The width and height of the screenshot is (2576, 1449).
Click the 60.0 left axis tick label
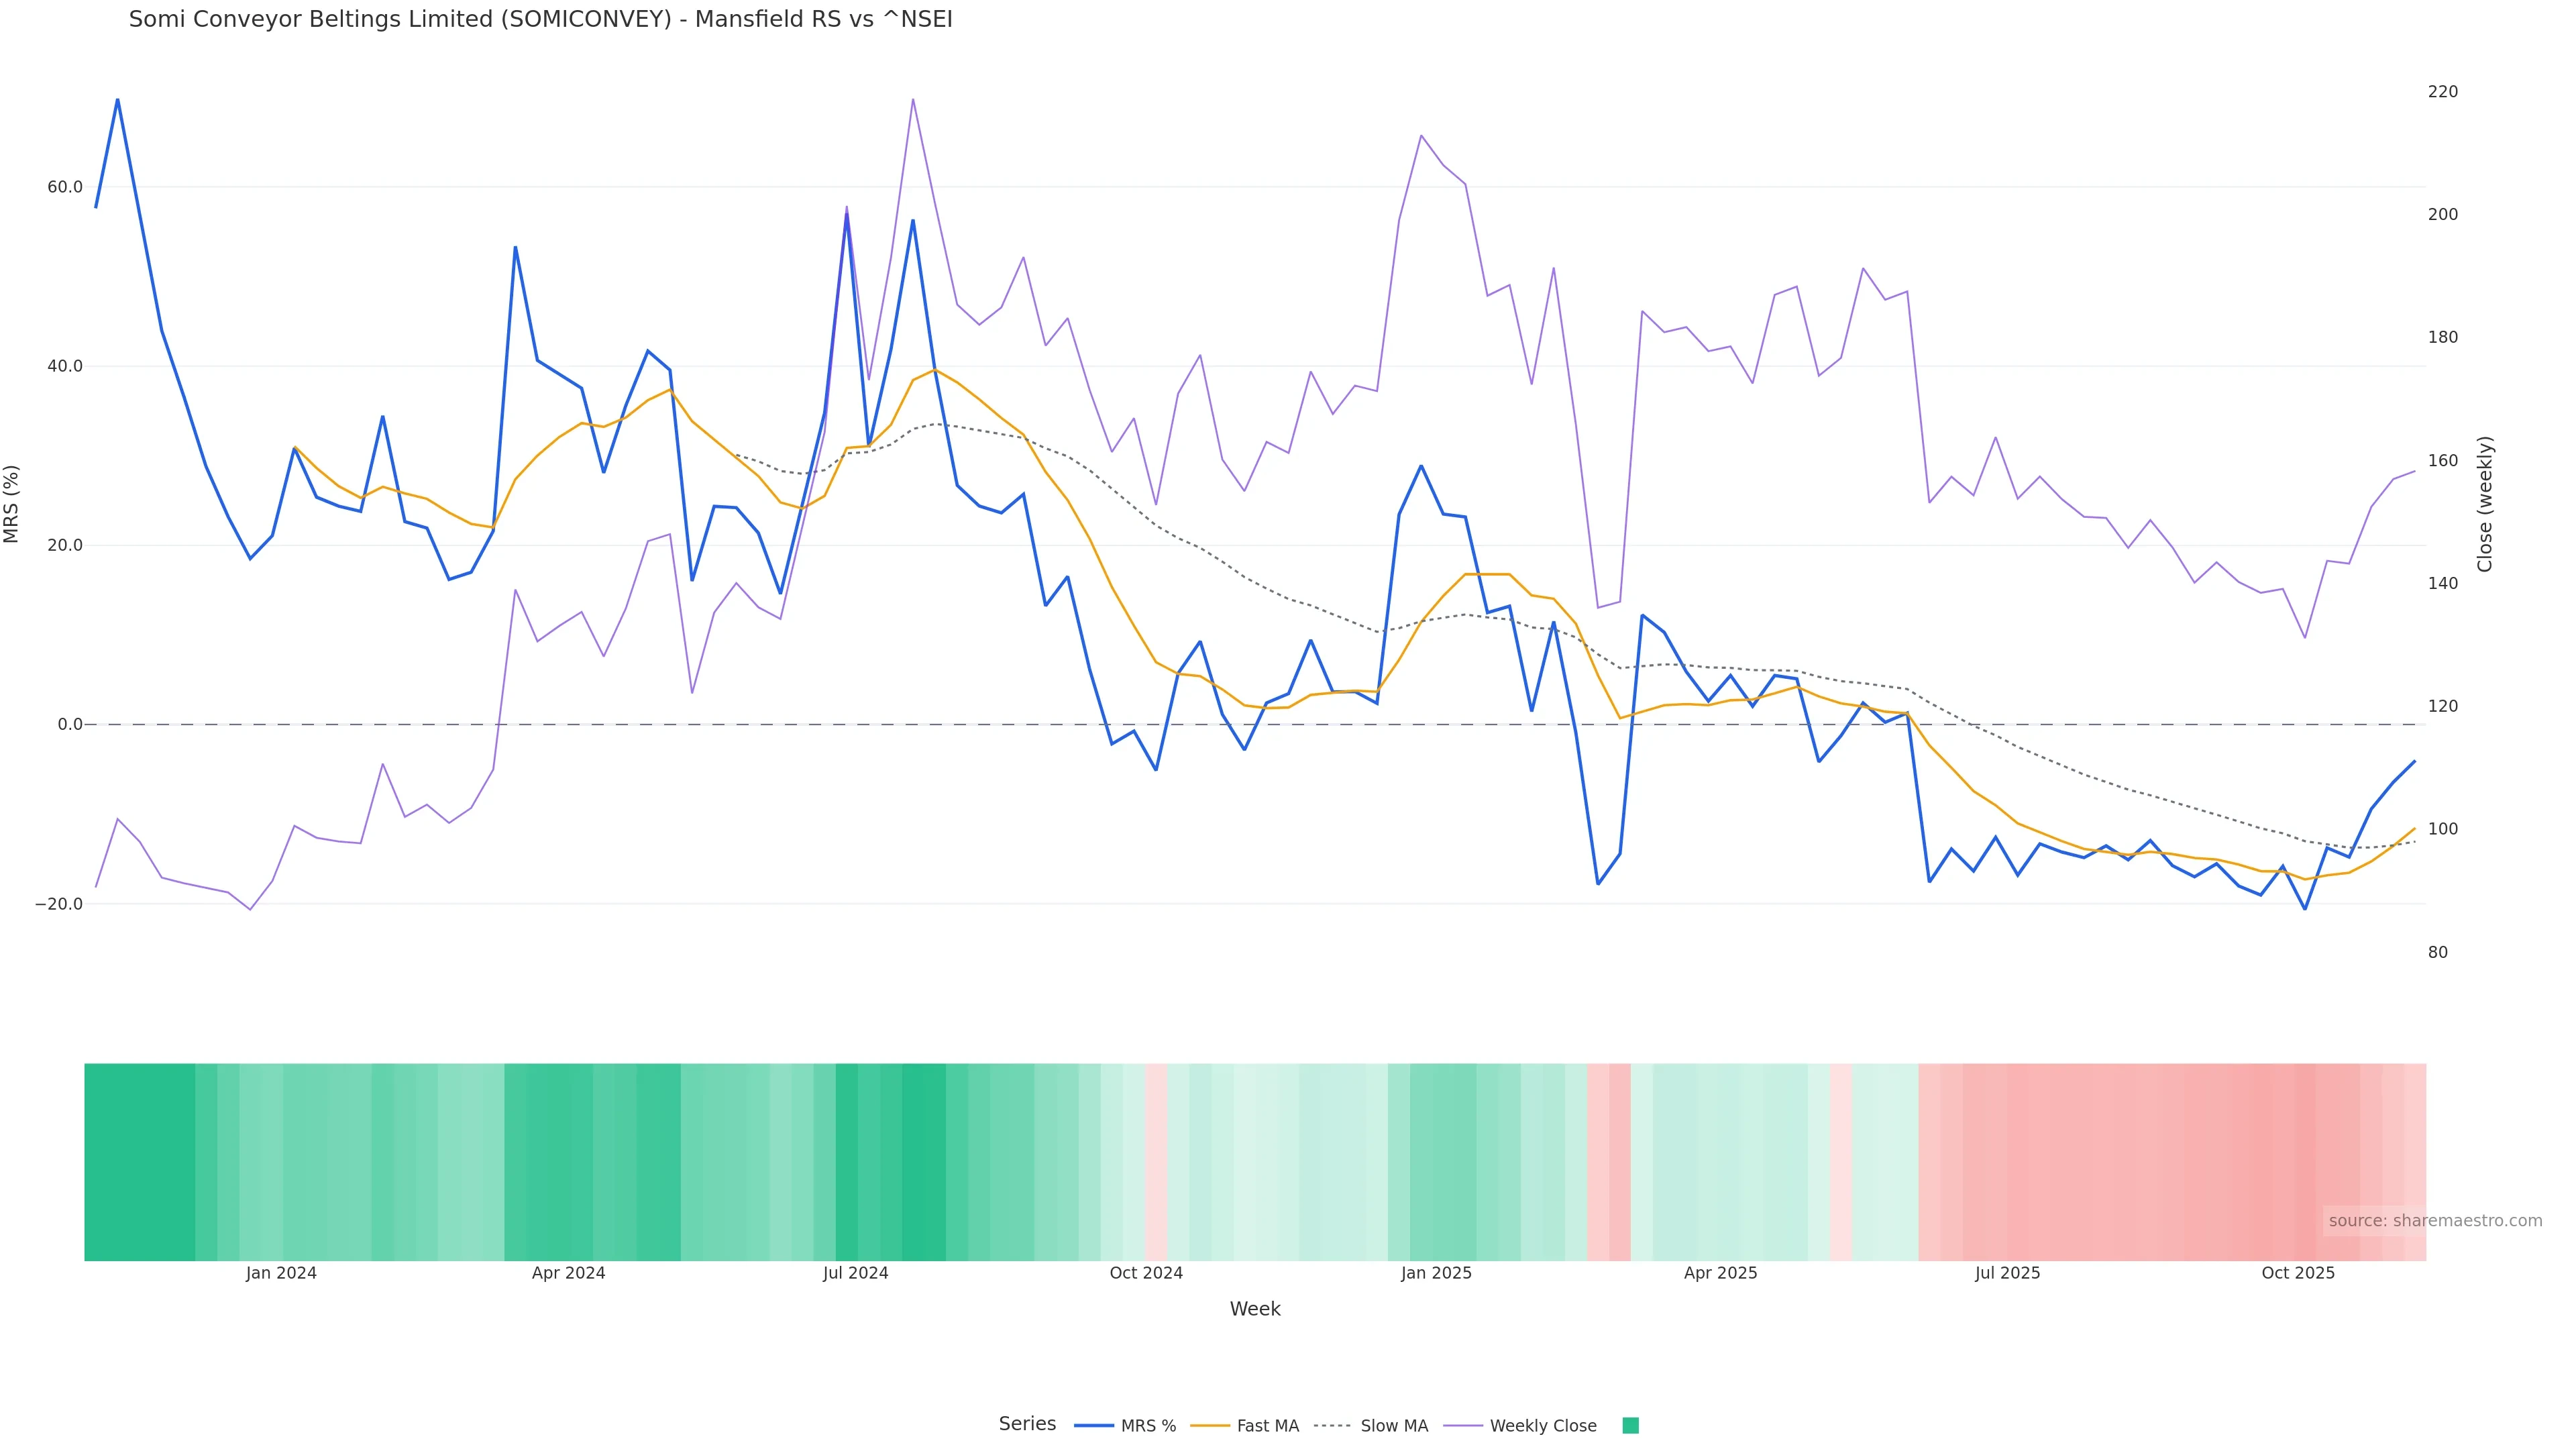[65, 187]
